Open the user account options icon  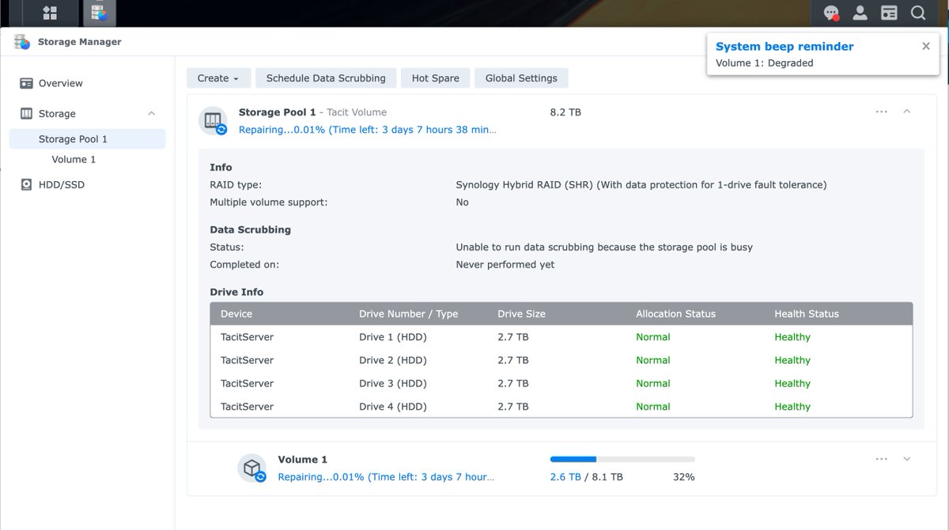tap(860, 13)
